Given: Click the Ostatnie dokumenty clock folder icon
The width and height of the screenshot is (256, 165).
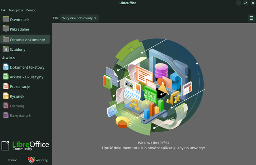Looking at the screenshot, I should [x=6, y=39].
